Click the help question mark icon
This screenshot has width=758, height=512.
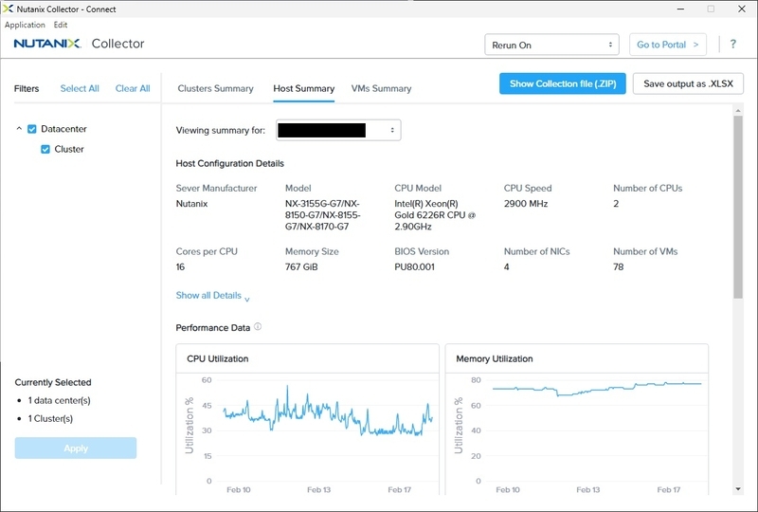click(x=732, y=44)
